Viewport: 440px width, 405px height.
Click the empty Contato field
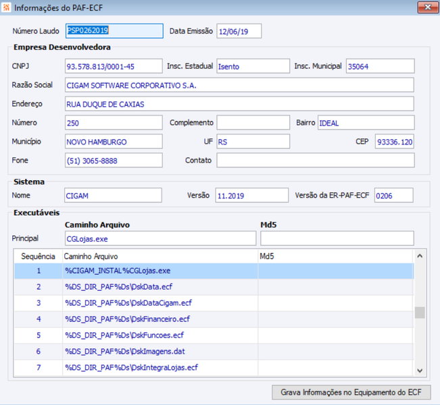(x=316, y=160)
